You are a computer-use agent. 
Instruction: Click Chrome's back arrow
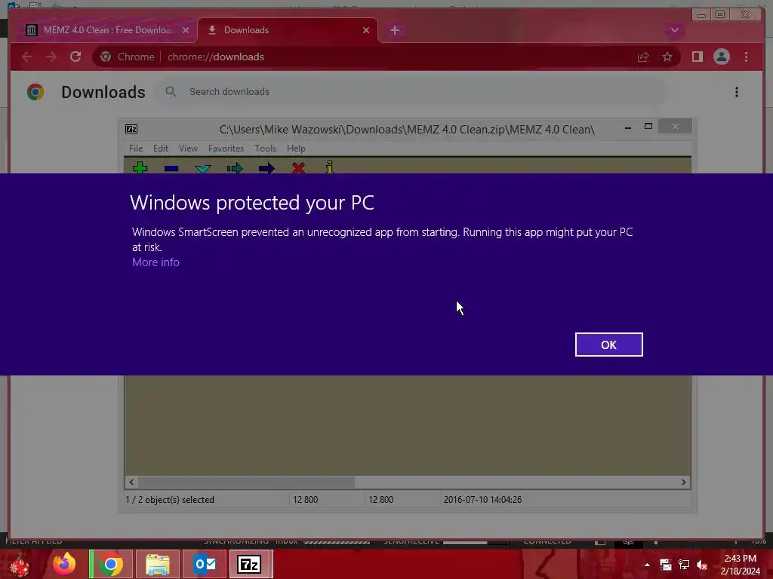tap(27, 57)
